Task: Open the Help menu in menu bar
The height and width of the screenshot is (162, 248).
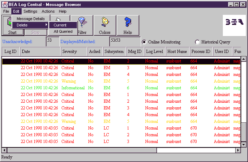Action: click(x=63, y=12)
